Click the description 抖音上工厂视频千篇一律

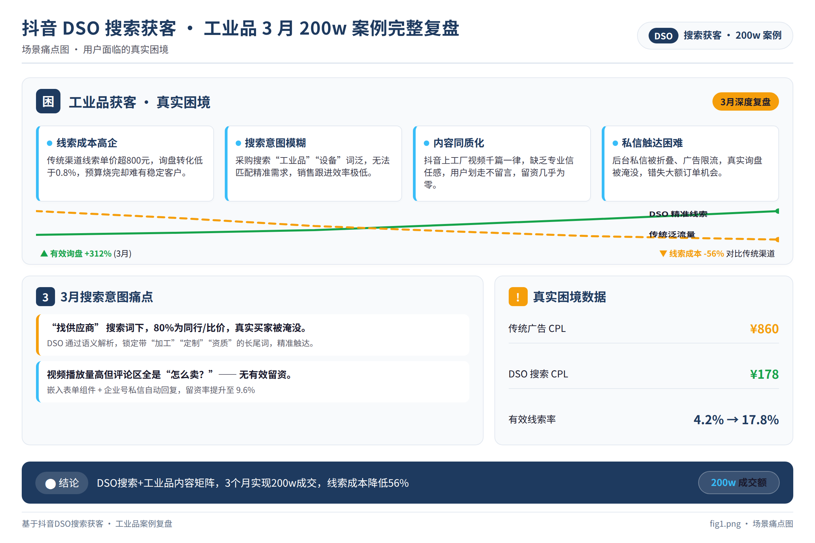499,172
